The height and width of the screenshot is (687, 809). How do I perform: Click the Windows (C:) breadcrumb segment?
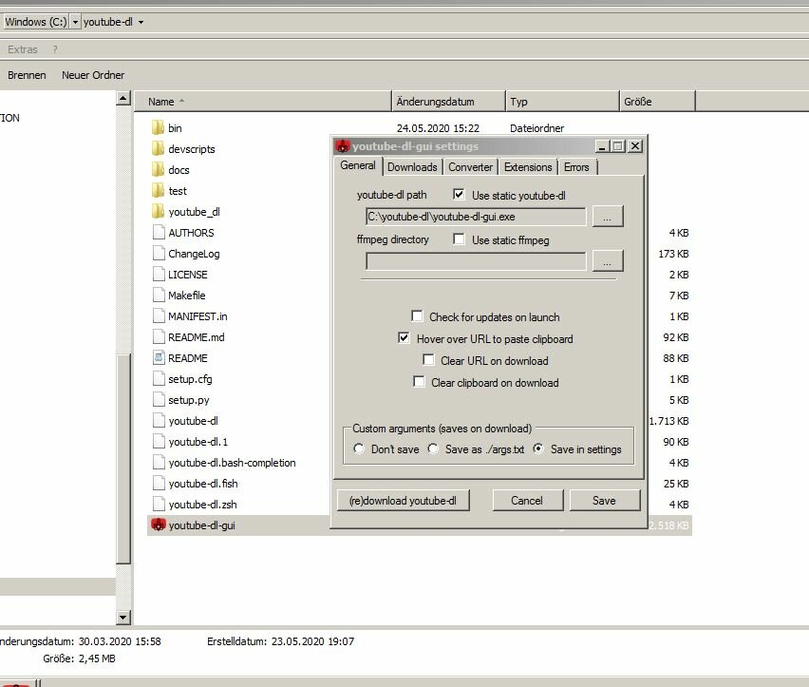[x=36, y=22]
